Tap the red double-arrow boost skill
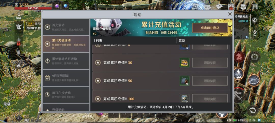The image size is (275, 123). point(239,57)
